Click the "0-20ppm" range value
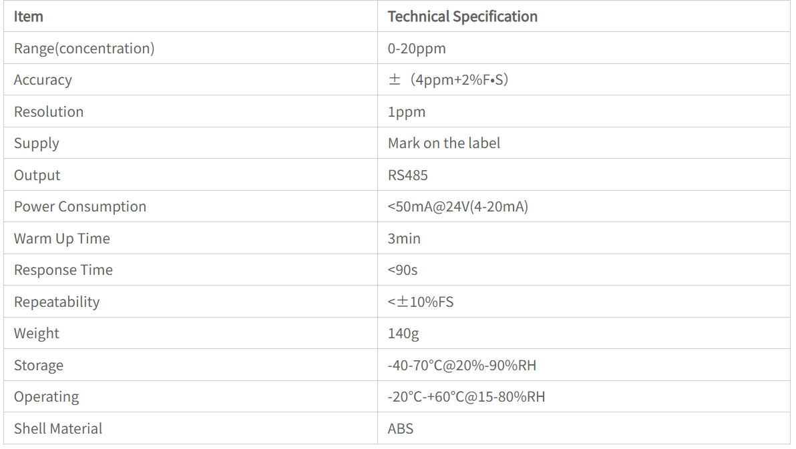 click(417, 49)
